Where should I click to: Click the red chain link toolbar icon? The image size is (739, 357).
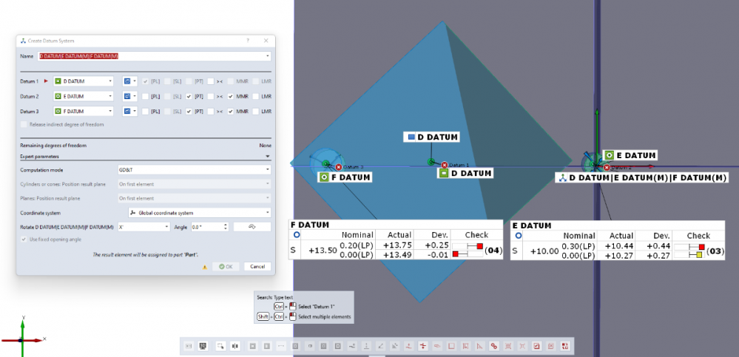pyautogui.click(x=494, y=346)
